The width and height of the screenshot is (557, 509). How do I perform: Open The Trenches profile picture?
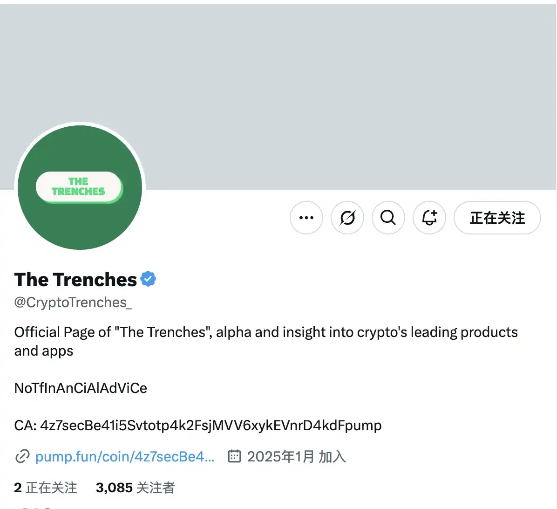pyautogui.click(x=80, y=187)
